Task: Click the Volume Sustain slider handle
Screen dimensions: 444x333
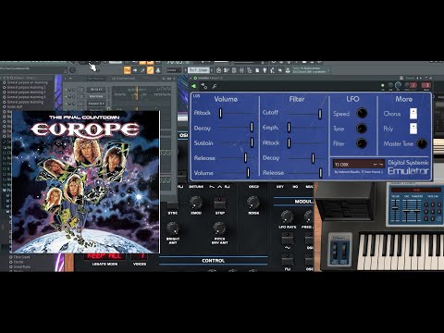Action: tap(252, 142)
